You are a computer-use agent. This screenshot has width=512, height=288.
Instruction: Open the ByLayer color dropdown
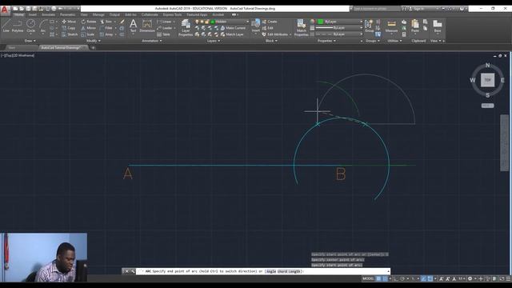pos(340,22)
